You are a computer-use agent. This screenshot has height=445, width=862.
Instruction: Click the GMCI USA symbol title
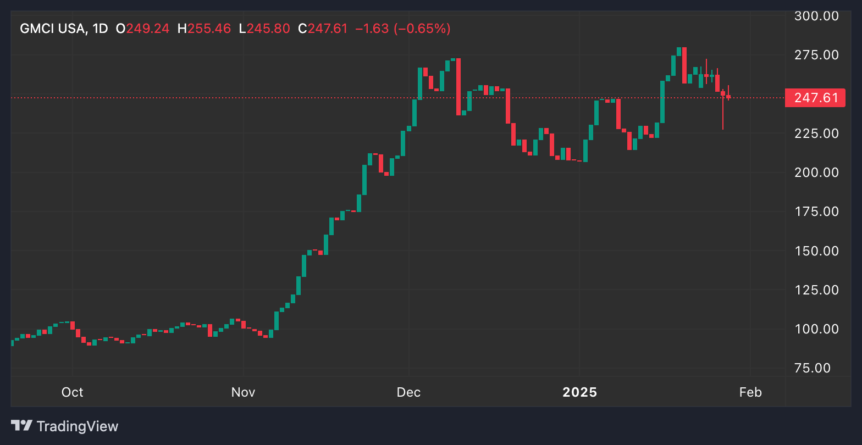point(53,29)
